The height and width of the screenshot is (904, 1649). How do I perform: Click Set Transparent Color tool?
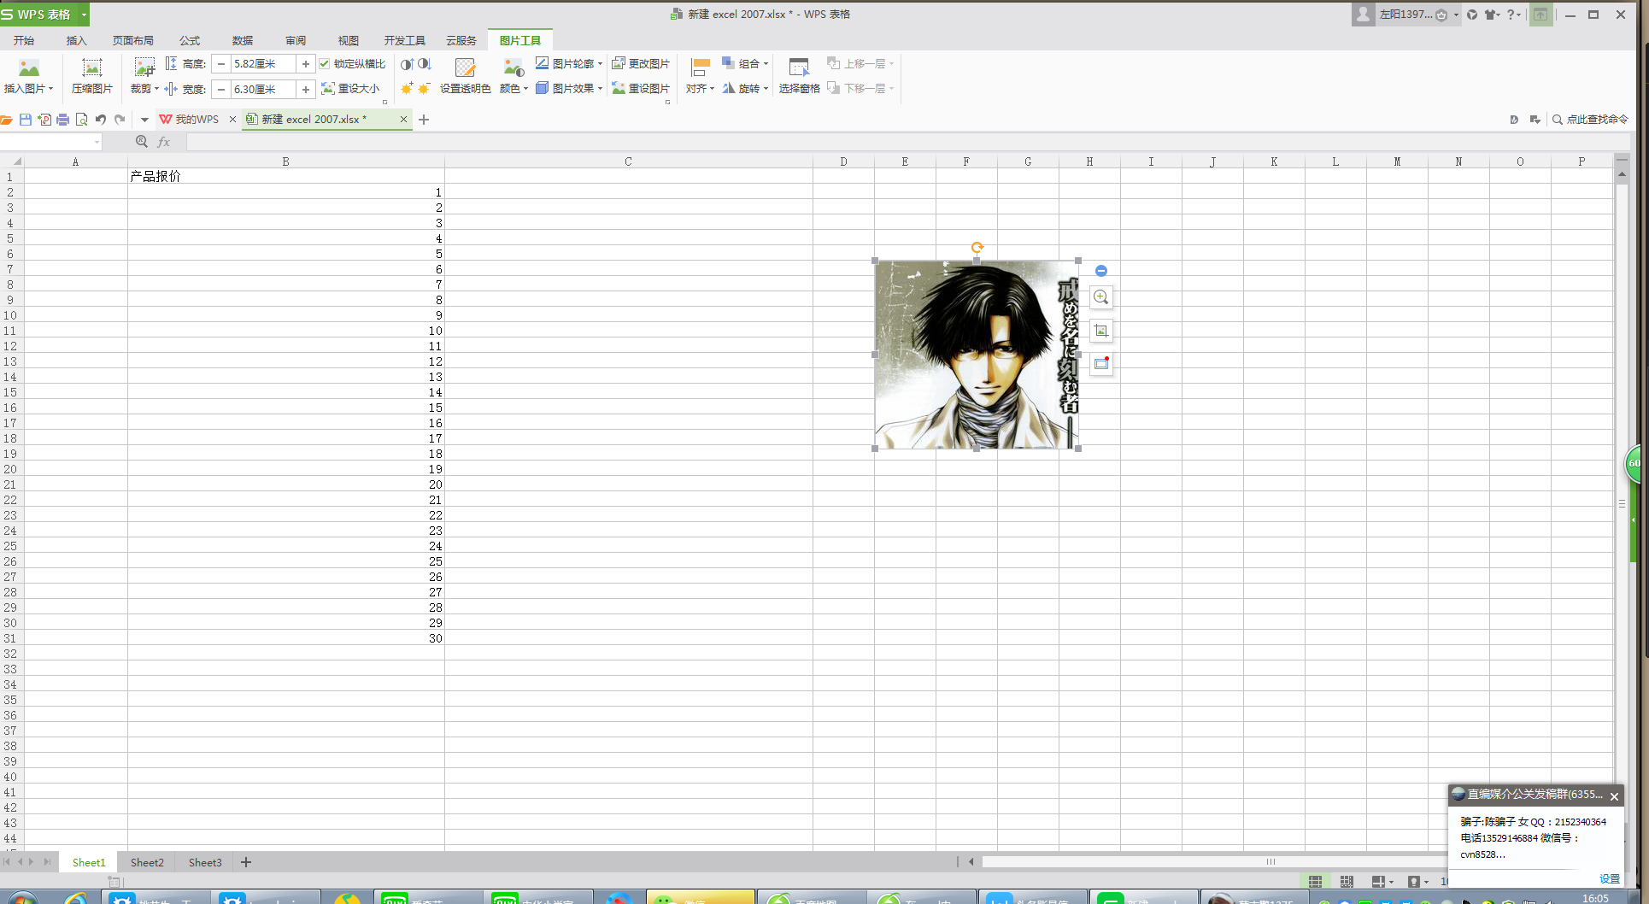click(x=465, y=75)
